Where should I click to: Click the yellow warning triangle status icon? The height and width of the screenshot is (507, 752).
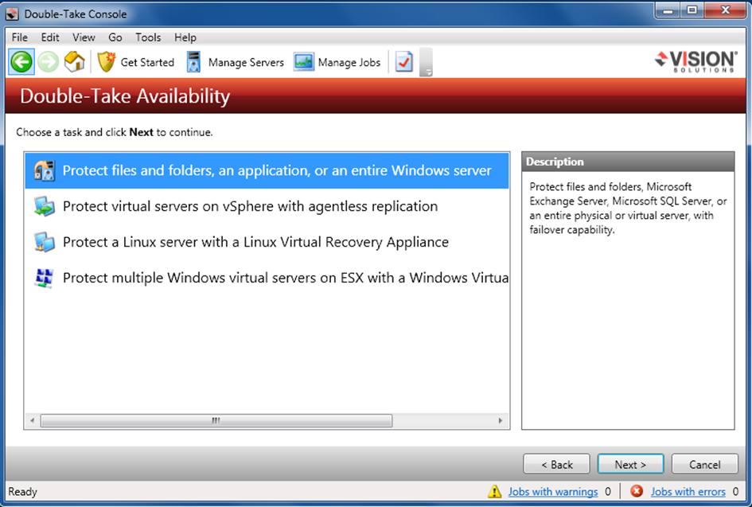pyautogui.click(x=494, y=491)
